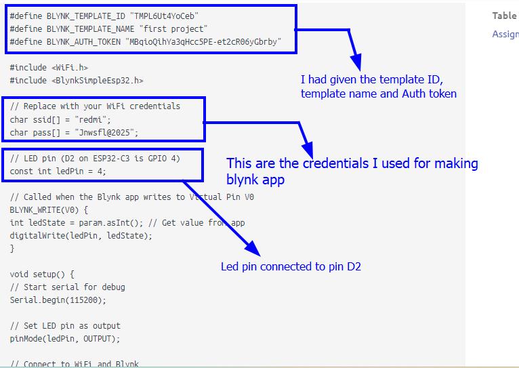Click the const int ledPin = 4 line
This screenshot has width=519, height=368.
click(x=58, y=171)
